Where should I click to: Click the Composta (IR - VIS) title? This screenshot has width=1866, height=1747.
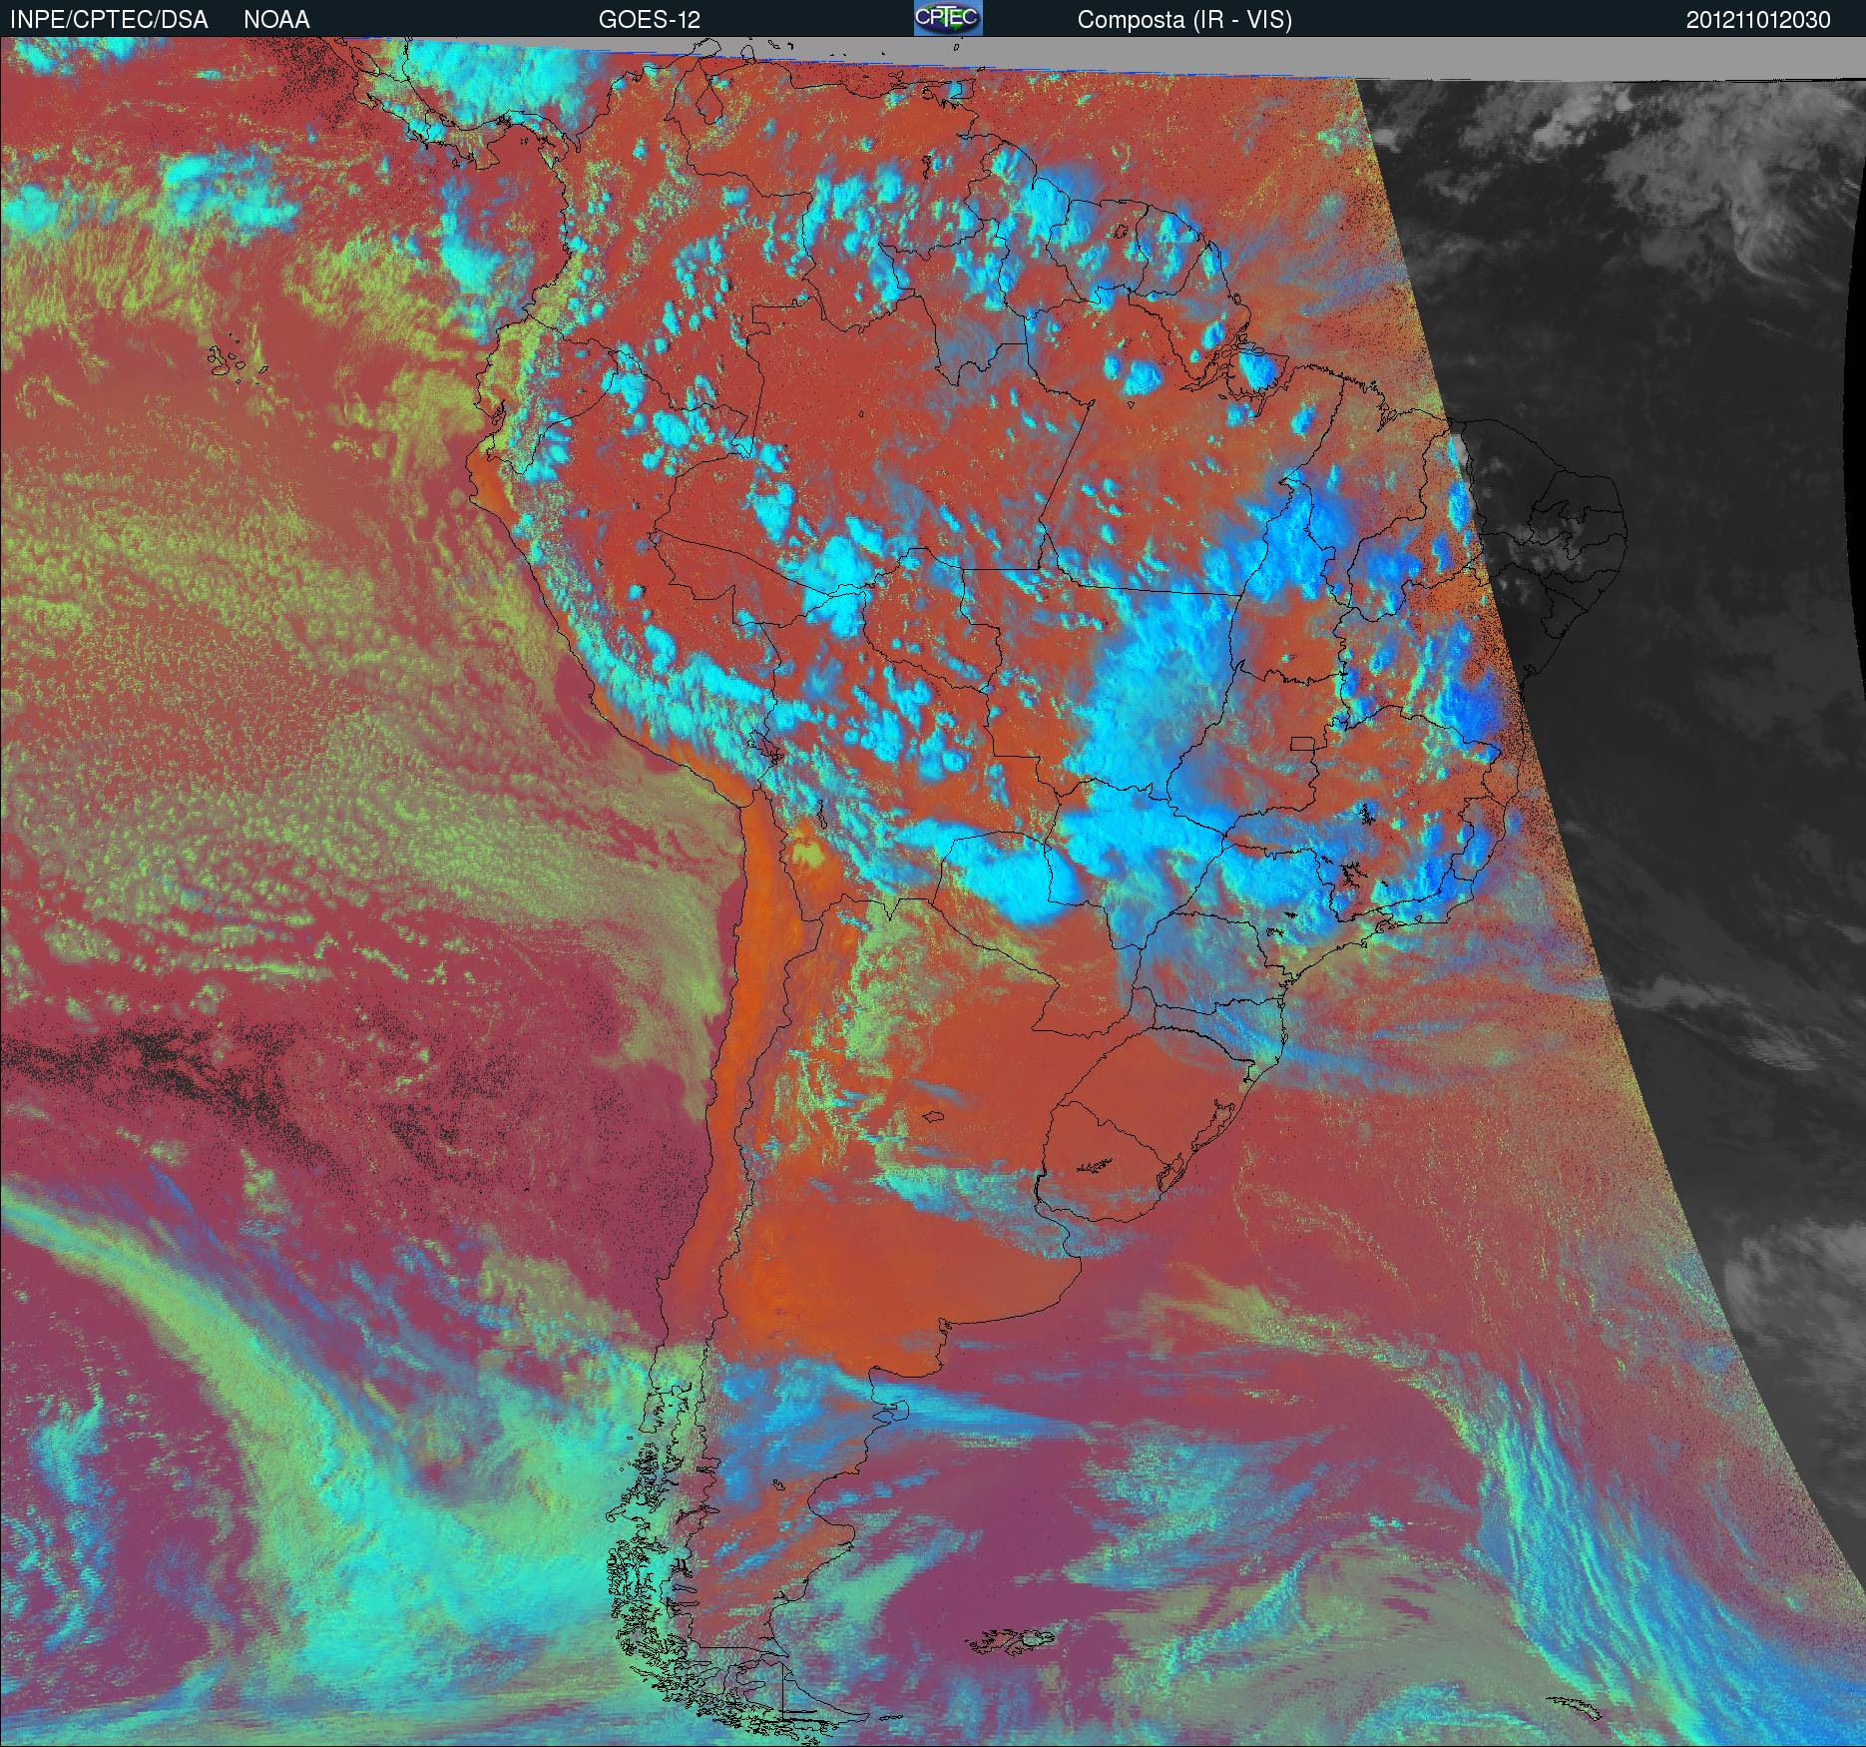click(x=1184, y=20)
